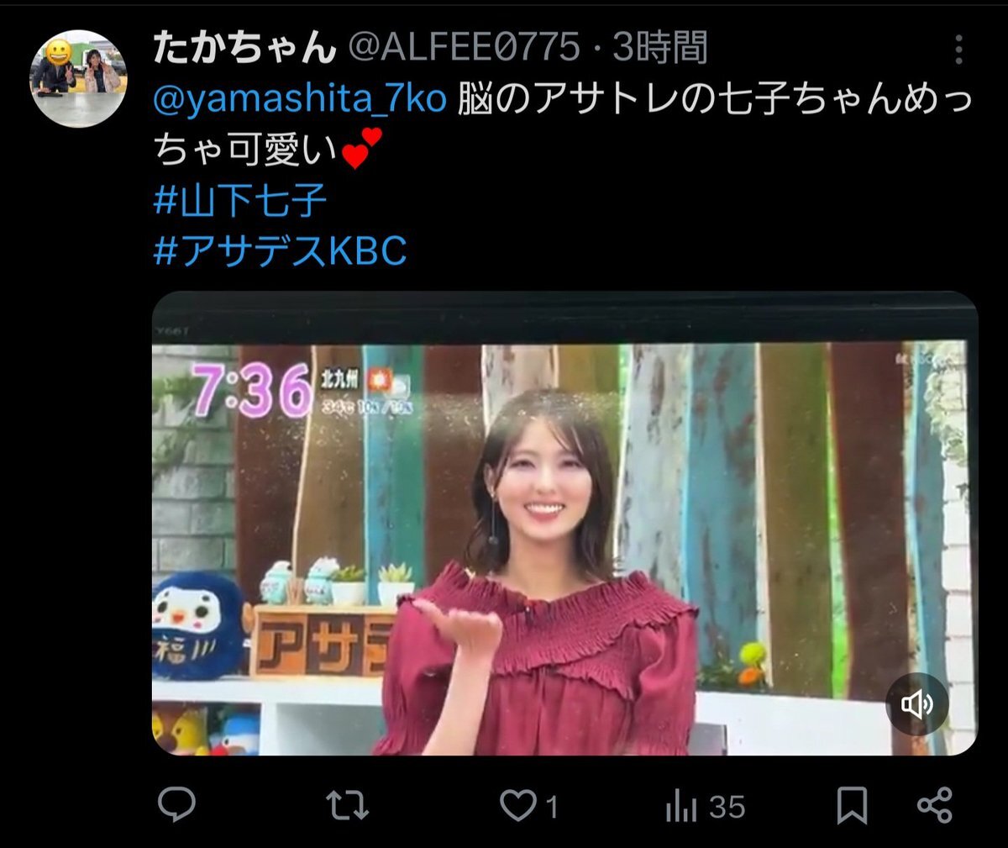Open たかちゃん profile avatar
The height and width of the screenshot is (848, 1008).
80,78
